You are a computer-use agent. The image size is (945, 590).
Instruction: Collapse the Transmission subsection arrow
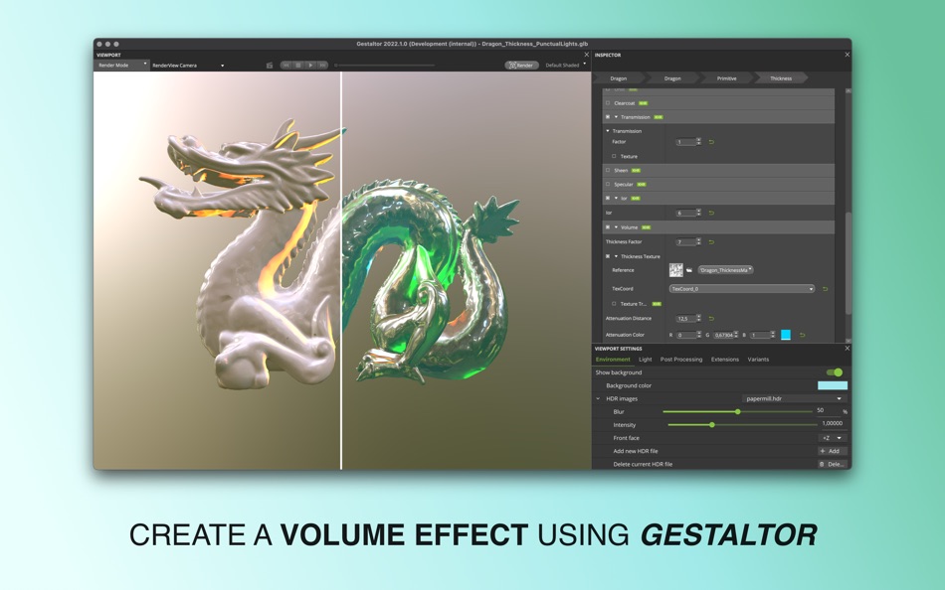pyautogui.click(x=608, y=131)
